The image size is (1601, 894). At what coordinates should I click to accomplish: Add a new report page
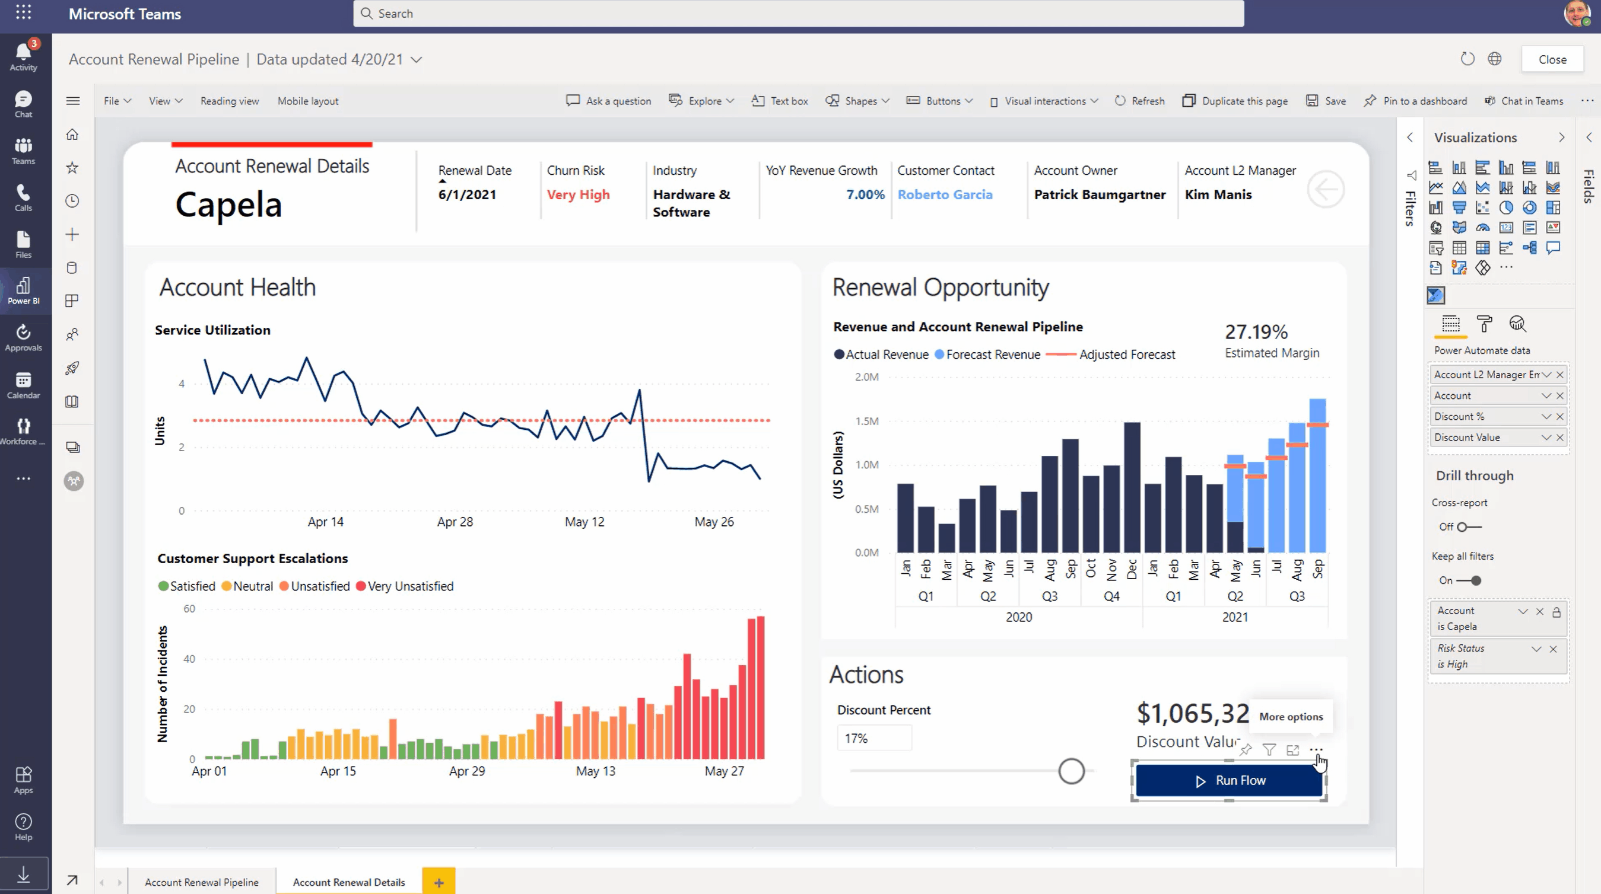(x=439, y=882)
